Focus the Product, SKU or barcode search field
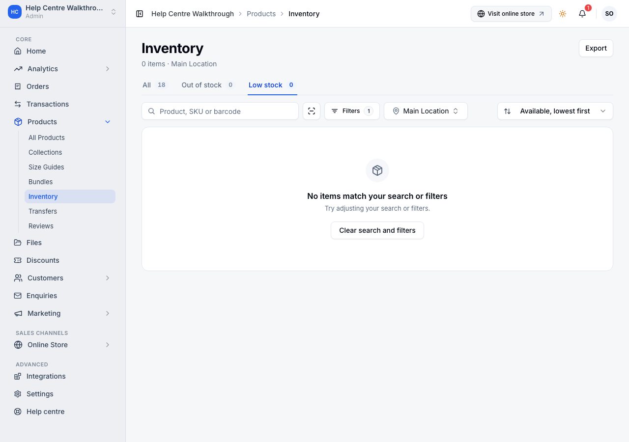Screen dimensions: 629x442 [220, 111]
